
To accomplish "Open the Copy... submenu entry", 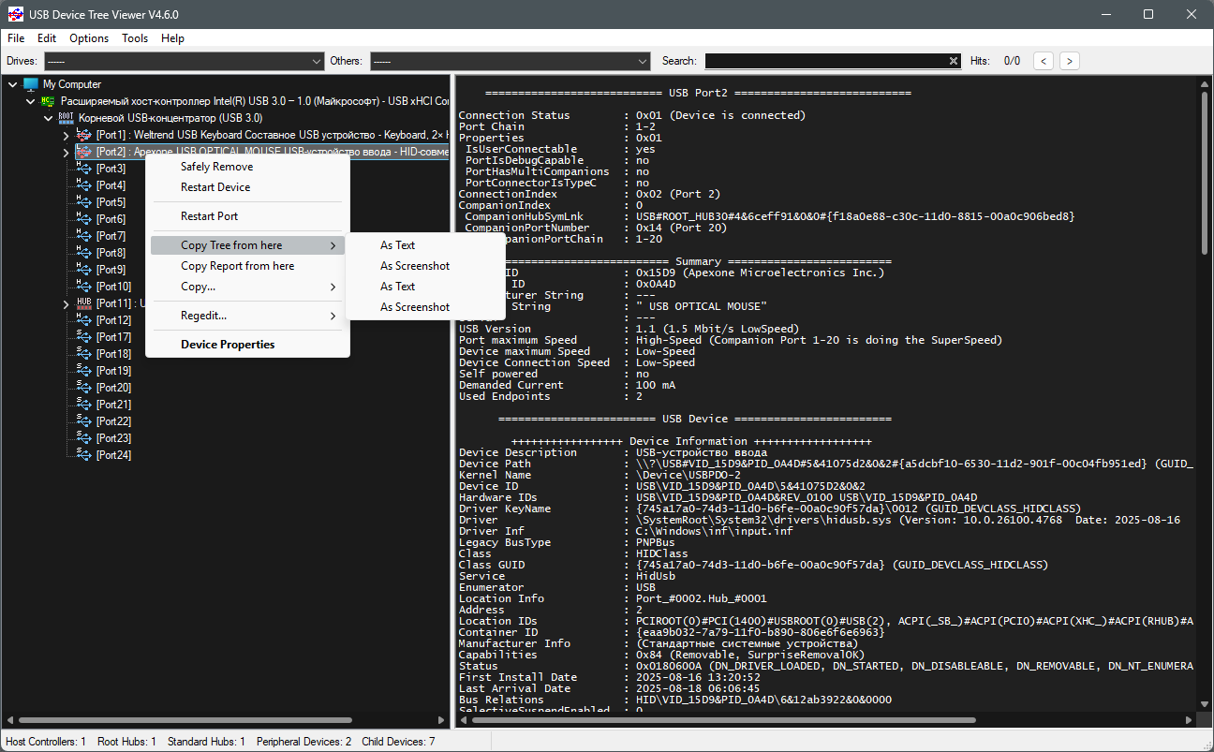I will (x=247, y=287).
